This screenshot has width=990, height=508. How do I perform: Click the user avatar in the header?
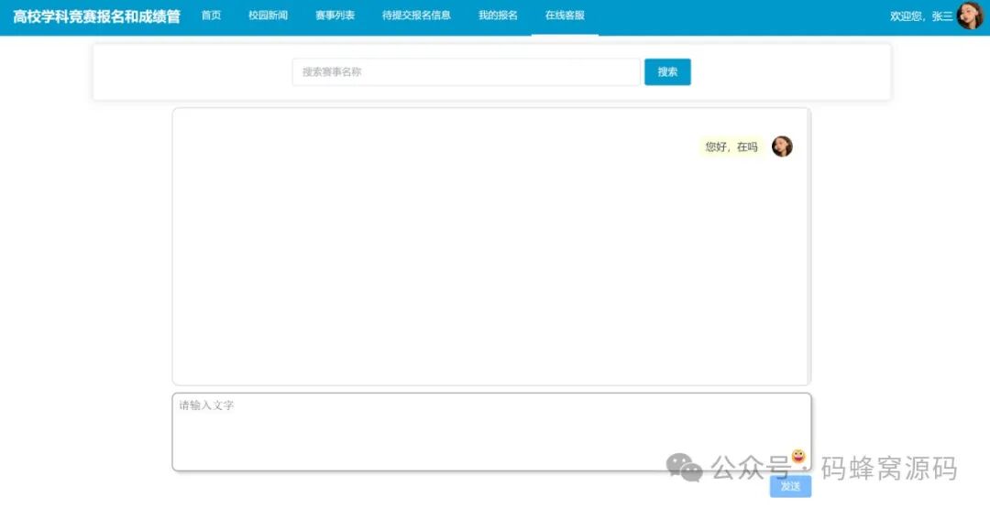click(970, 16)
